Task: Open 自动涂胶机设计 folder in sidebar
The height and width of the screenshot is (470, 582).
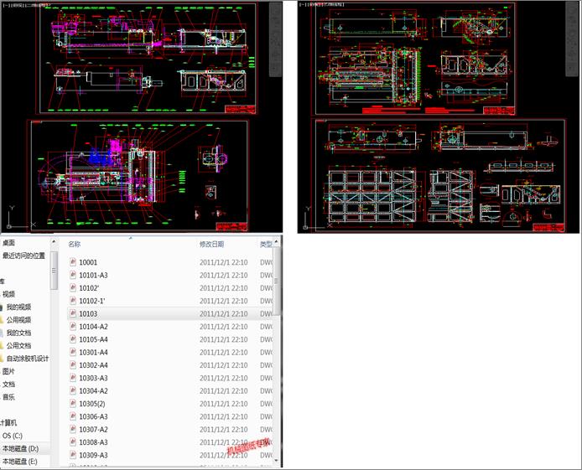Action: (28, 359)
